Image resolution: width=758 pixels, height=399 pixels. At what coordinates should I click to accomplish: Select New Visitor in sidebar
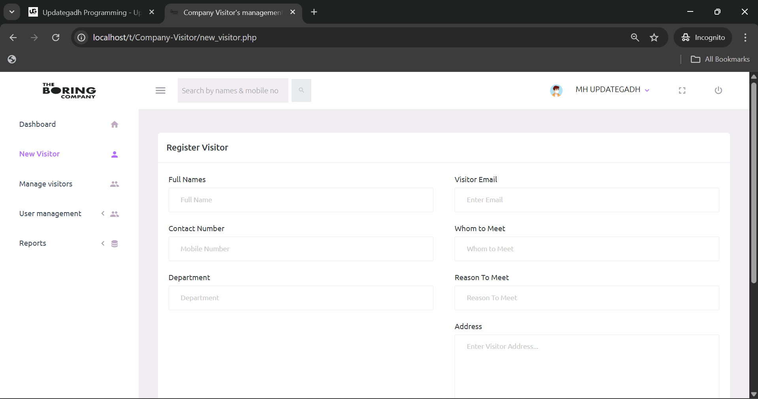39,154
